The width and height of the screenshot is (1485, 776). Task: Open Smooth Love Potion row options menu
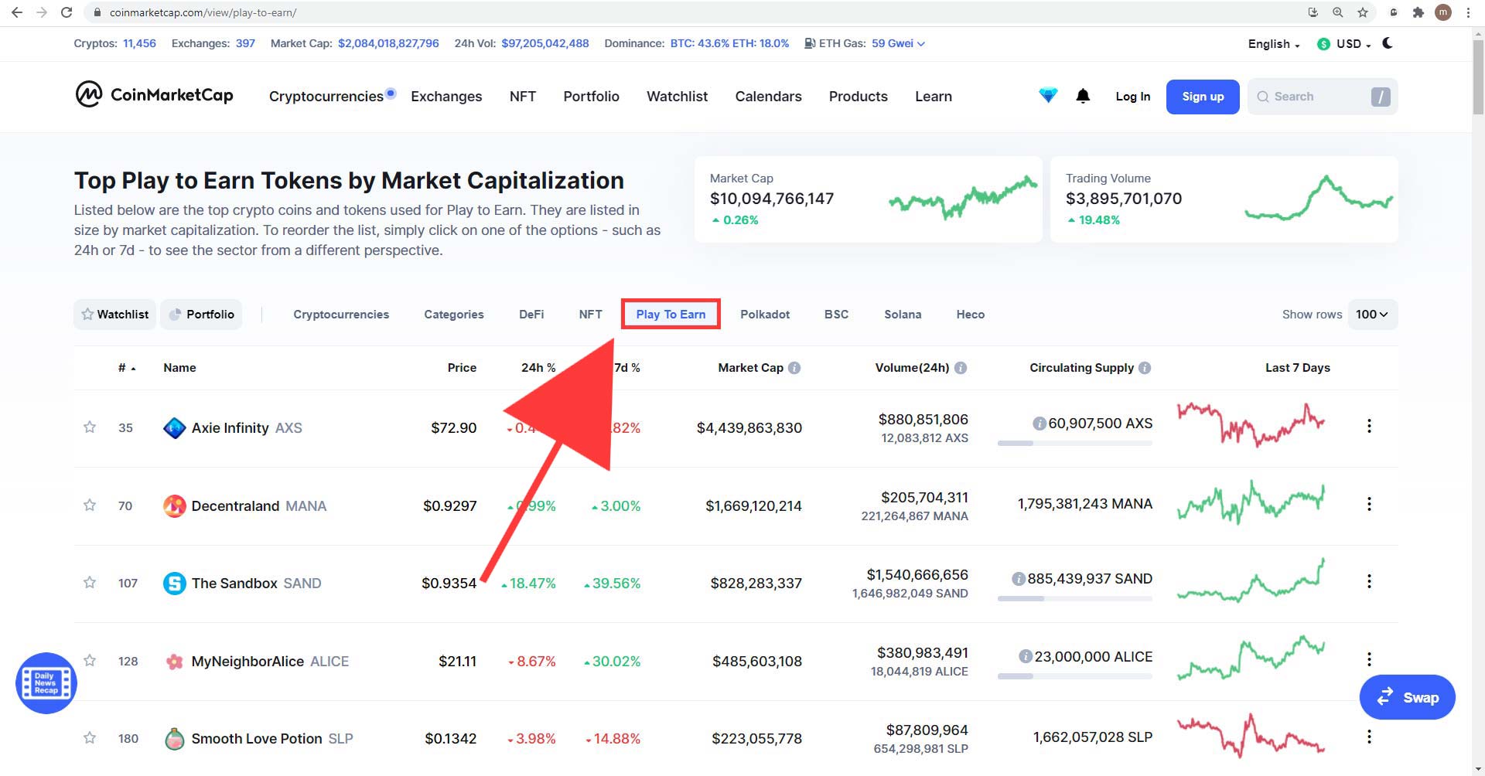pyautogui.click(x=1369, y=737)
